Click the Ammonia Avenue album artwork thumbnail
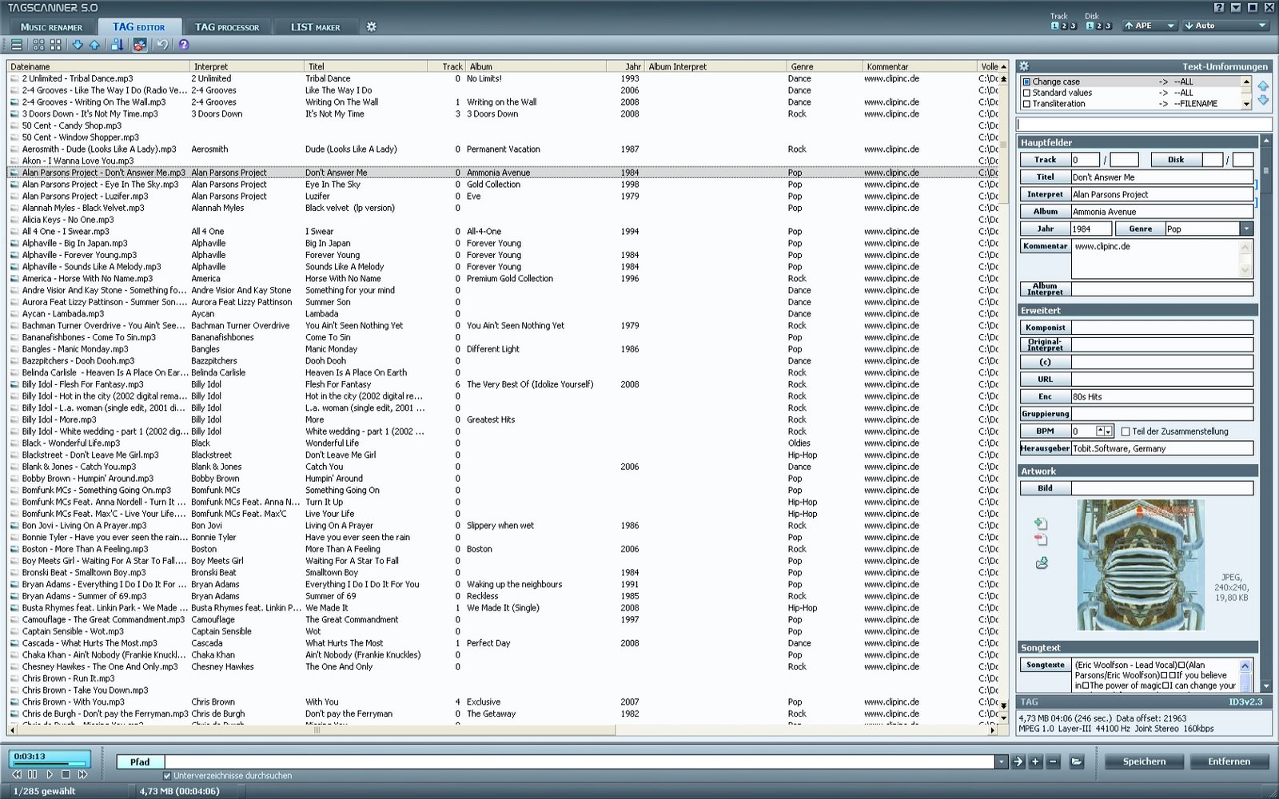Screen dimensions: 1279x799 pyautogui.click(x=1141, y=566)
